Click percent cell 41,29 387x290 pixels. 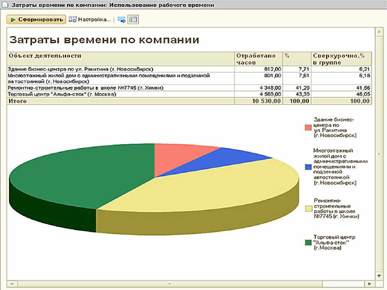point(303,88)
